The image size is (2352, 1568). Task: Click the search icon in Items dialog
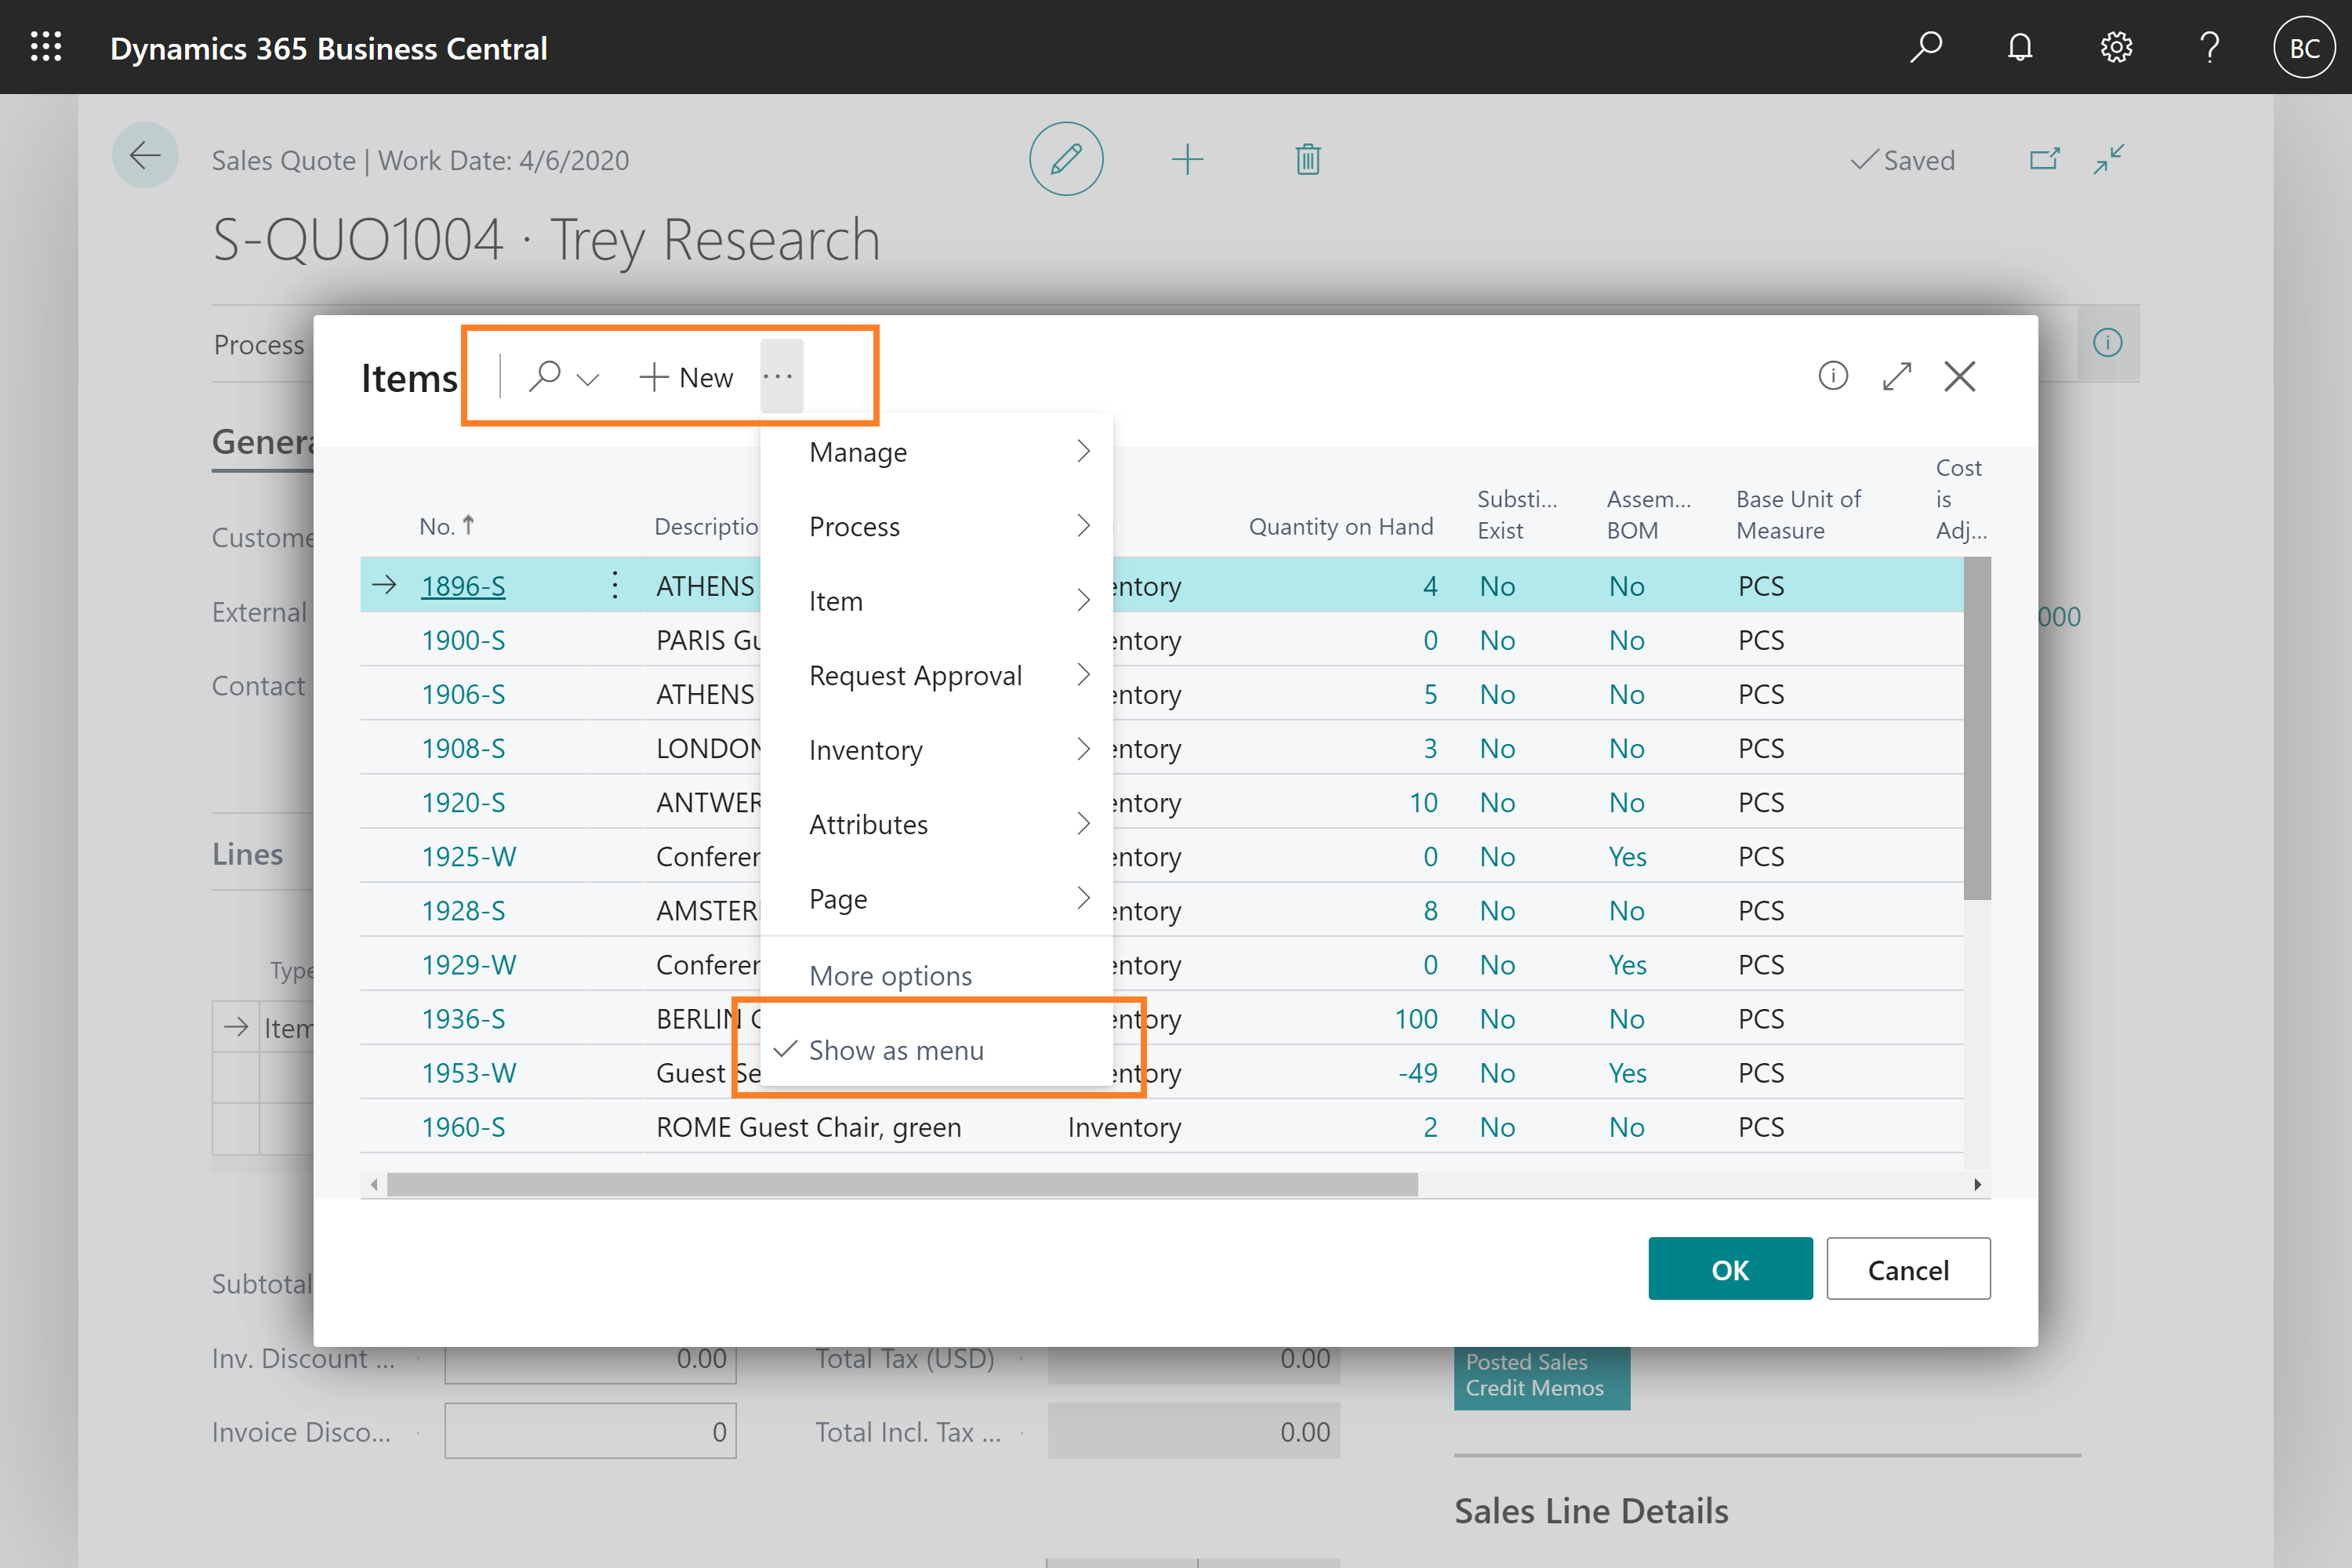point(546,375)
